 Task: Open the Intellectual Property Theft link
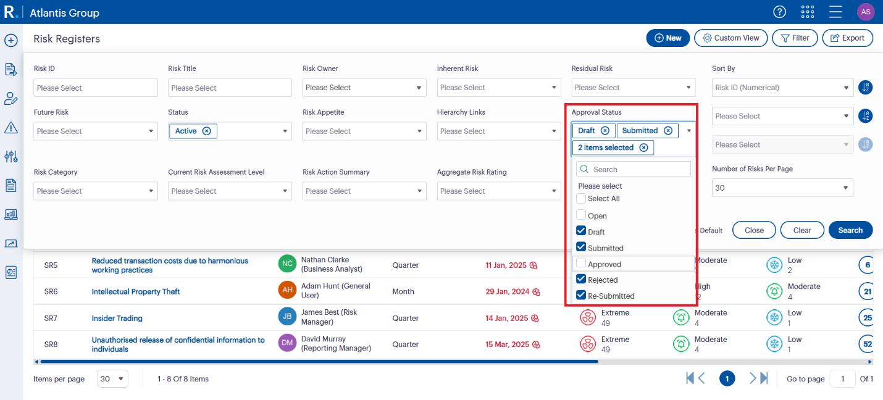[x=136, y=291]
